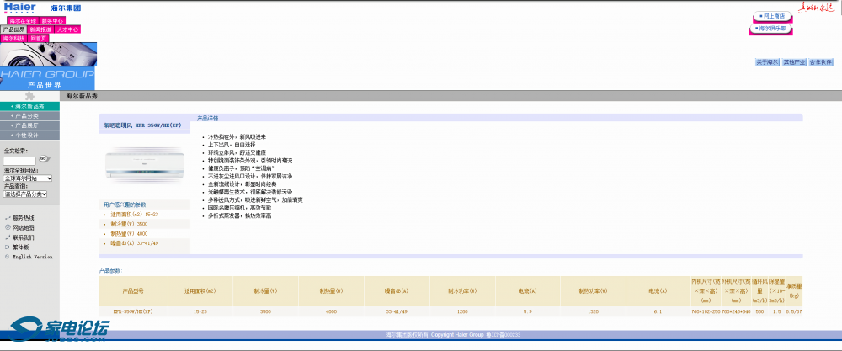Click the 服务热线 phone icon
The image size is (842, 351).
tap(8, 217)
